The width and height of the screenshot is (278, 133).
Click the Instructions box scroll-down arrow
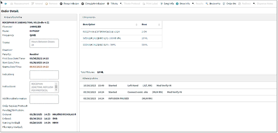point(56,90)
